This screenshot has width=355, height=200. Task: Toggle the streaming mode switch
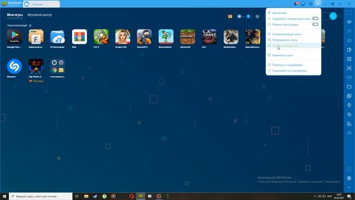(315, 24)
